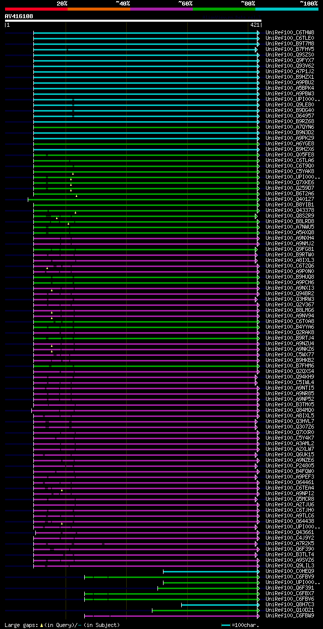Click the cyan =100char. scale indicator
Viewport: 323px width, 629px height.
tap(226, 625)
